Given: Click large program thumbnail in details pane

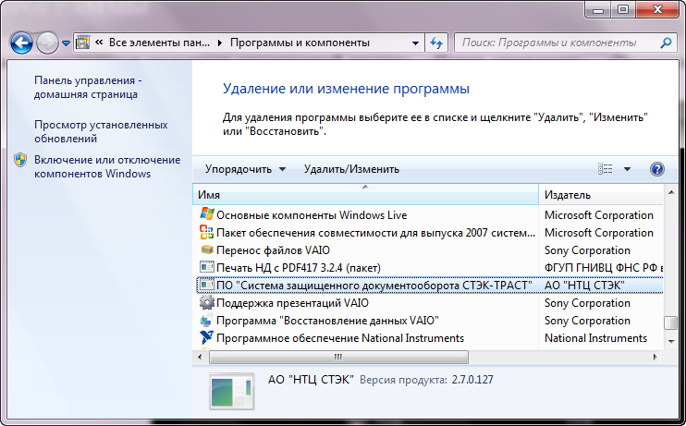Looking at the screenshot, I should pos(232,391).
